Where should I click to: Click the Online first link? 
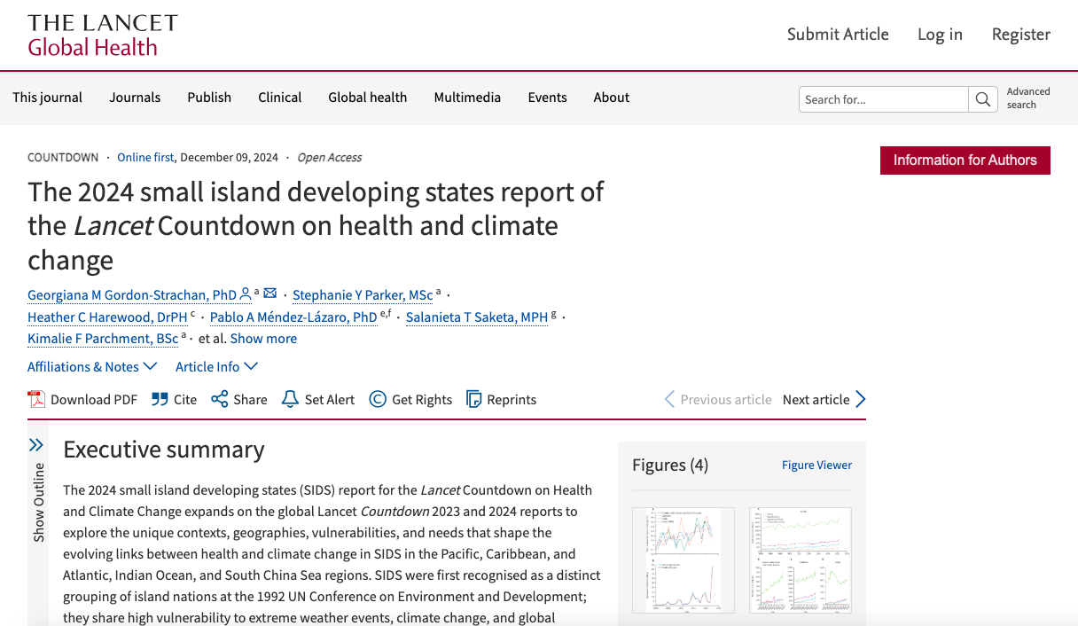[x=146, y=158]
